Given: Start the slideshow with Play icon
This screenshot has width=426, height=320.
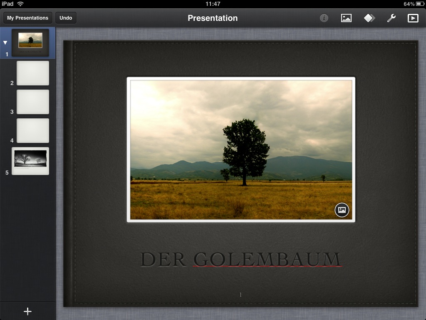Looking at the screenshot, I should point(413,18).
